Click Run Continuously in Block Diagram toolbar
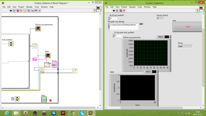 (14, 11)
